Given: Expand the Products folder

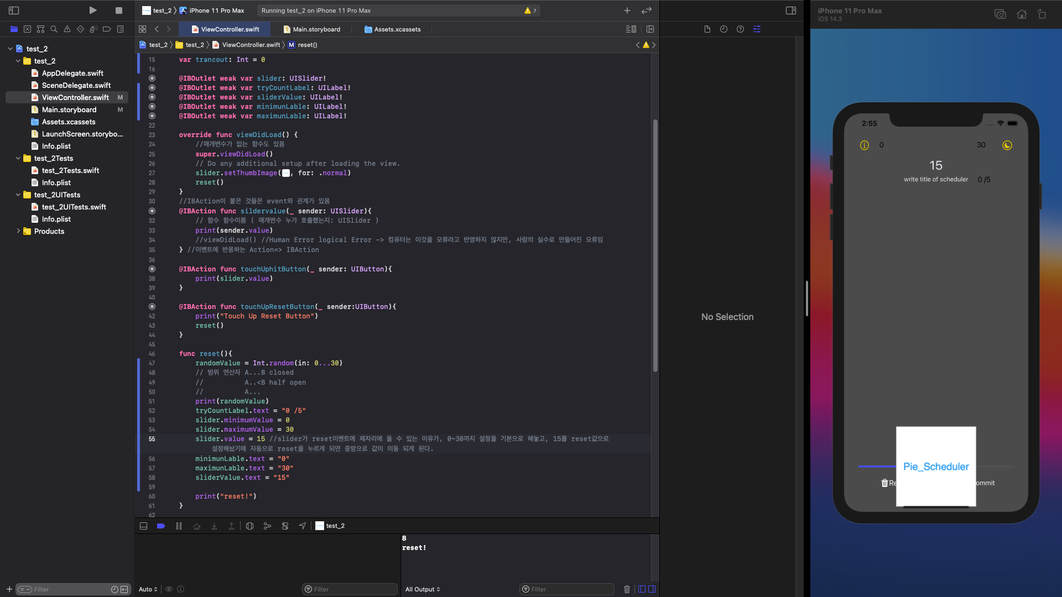Looking at the screenshot, I should click(18, 232).
